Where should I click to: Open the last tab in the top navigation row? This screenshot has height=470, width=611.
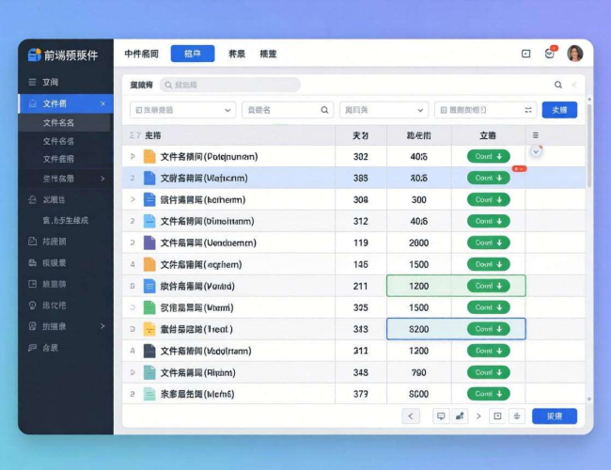(268, 54)
